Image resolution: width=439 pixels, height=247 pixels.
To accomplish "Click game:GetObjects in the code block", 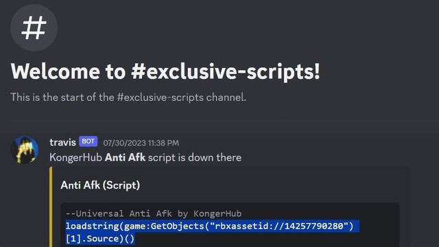I will click(x=164, y=226).
